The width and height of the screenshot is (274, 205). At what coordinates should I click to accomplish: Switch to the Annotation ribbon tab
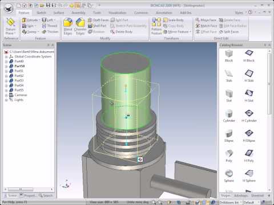(164, 13)
